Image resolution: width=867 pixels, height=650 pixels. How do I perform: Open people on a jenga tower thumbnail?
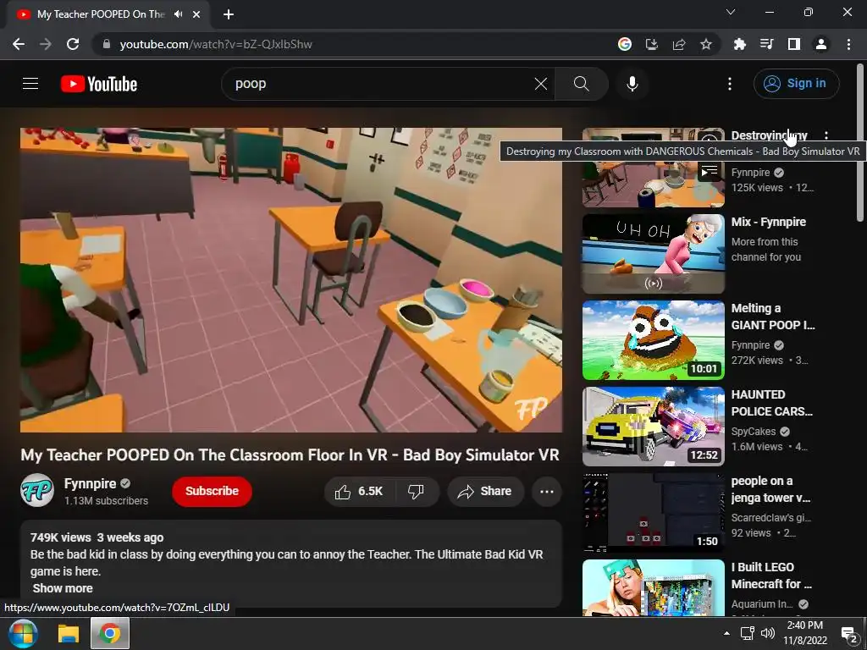[x=653, y=512]
